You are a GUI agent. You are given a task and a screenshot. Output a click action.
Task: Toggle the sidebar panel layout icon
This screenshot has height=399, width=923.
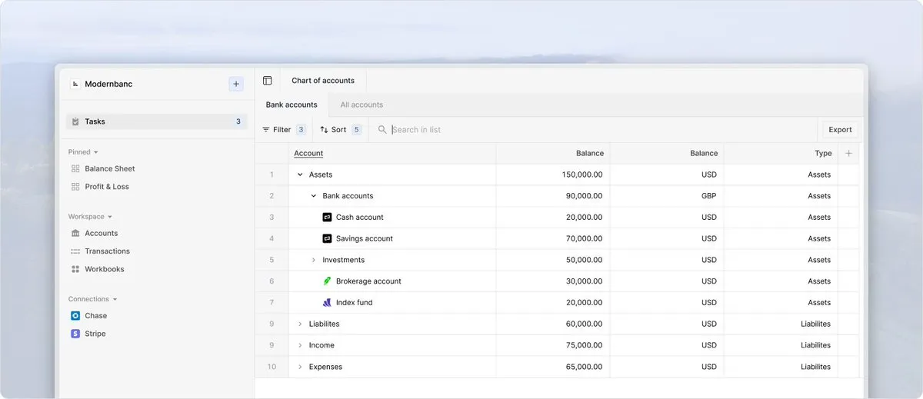[x=267, y=81]
